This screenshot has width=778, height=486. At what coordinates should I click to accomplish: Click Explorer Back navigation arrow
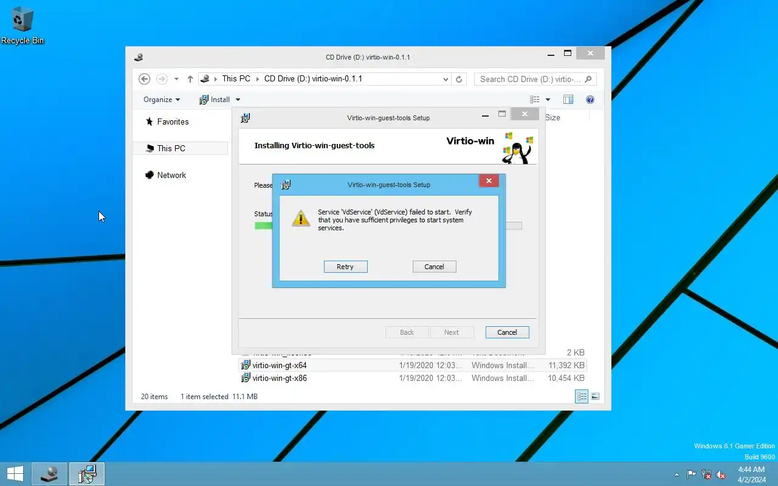click(144, 79)
